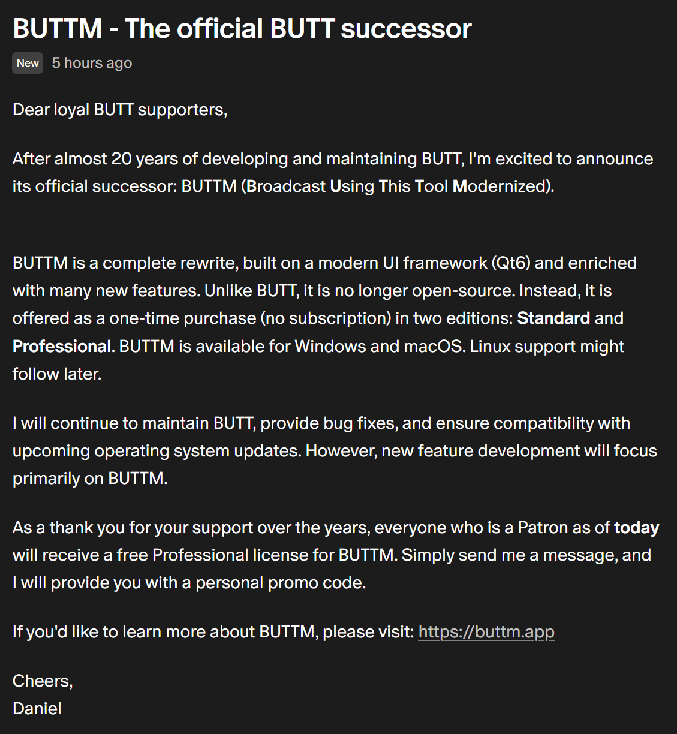Click the bold word "Standard"

(x=553, y=318)
